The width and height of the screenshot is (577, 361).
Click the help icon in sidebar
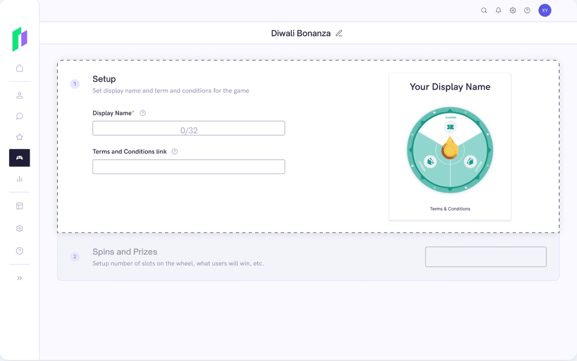[19, 251]
